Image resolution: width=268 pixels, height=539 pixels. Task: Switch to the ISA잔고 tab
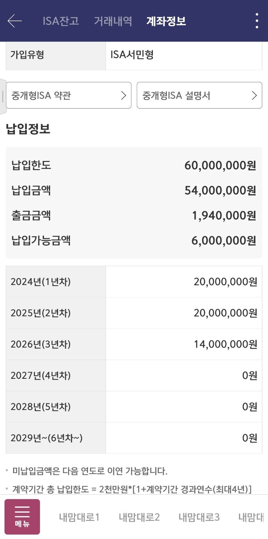[x=61, y=21]
